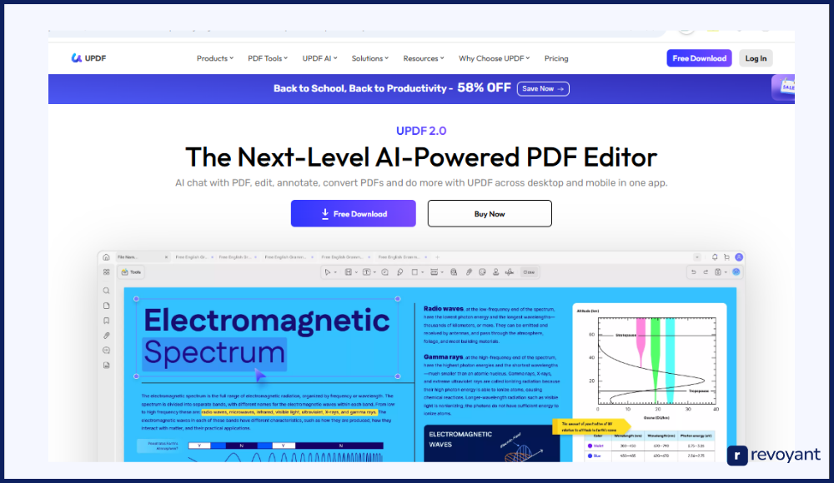Click the clipboard icon next to Redo
Image resolution: width=834 pixels, height=483 pixels.
point(718,272)
